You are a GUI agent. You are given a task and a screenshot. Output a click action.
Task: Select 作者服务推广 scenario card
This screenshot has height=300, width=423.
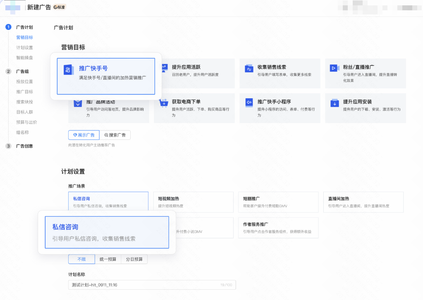[278, 228]
